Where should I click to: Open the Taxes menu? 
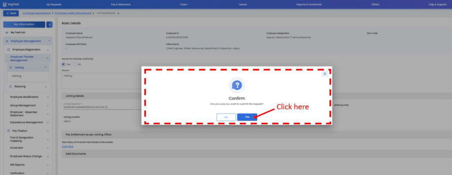tap(185, 4)
